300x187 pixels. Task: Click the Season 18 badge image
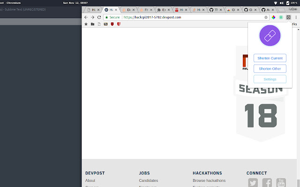coord(261,93)
